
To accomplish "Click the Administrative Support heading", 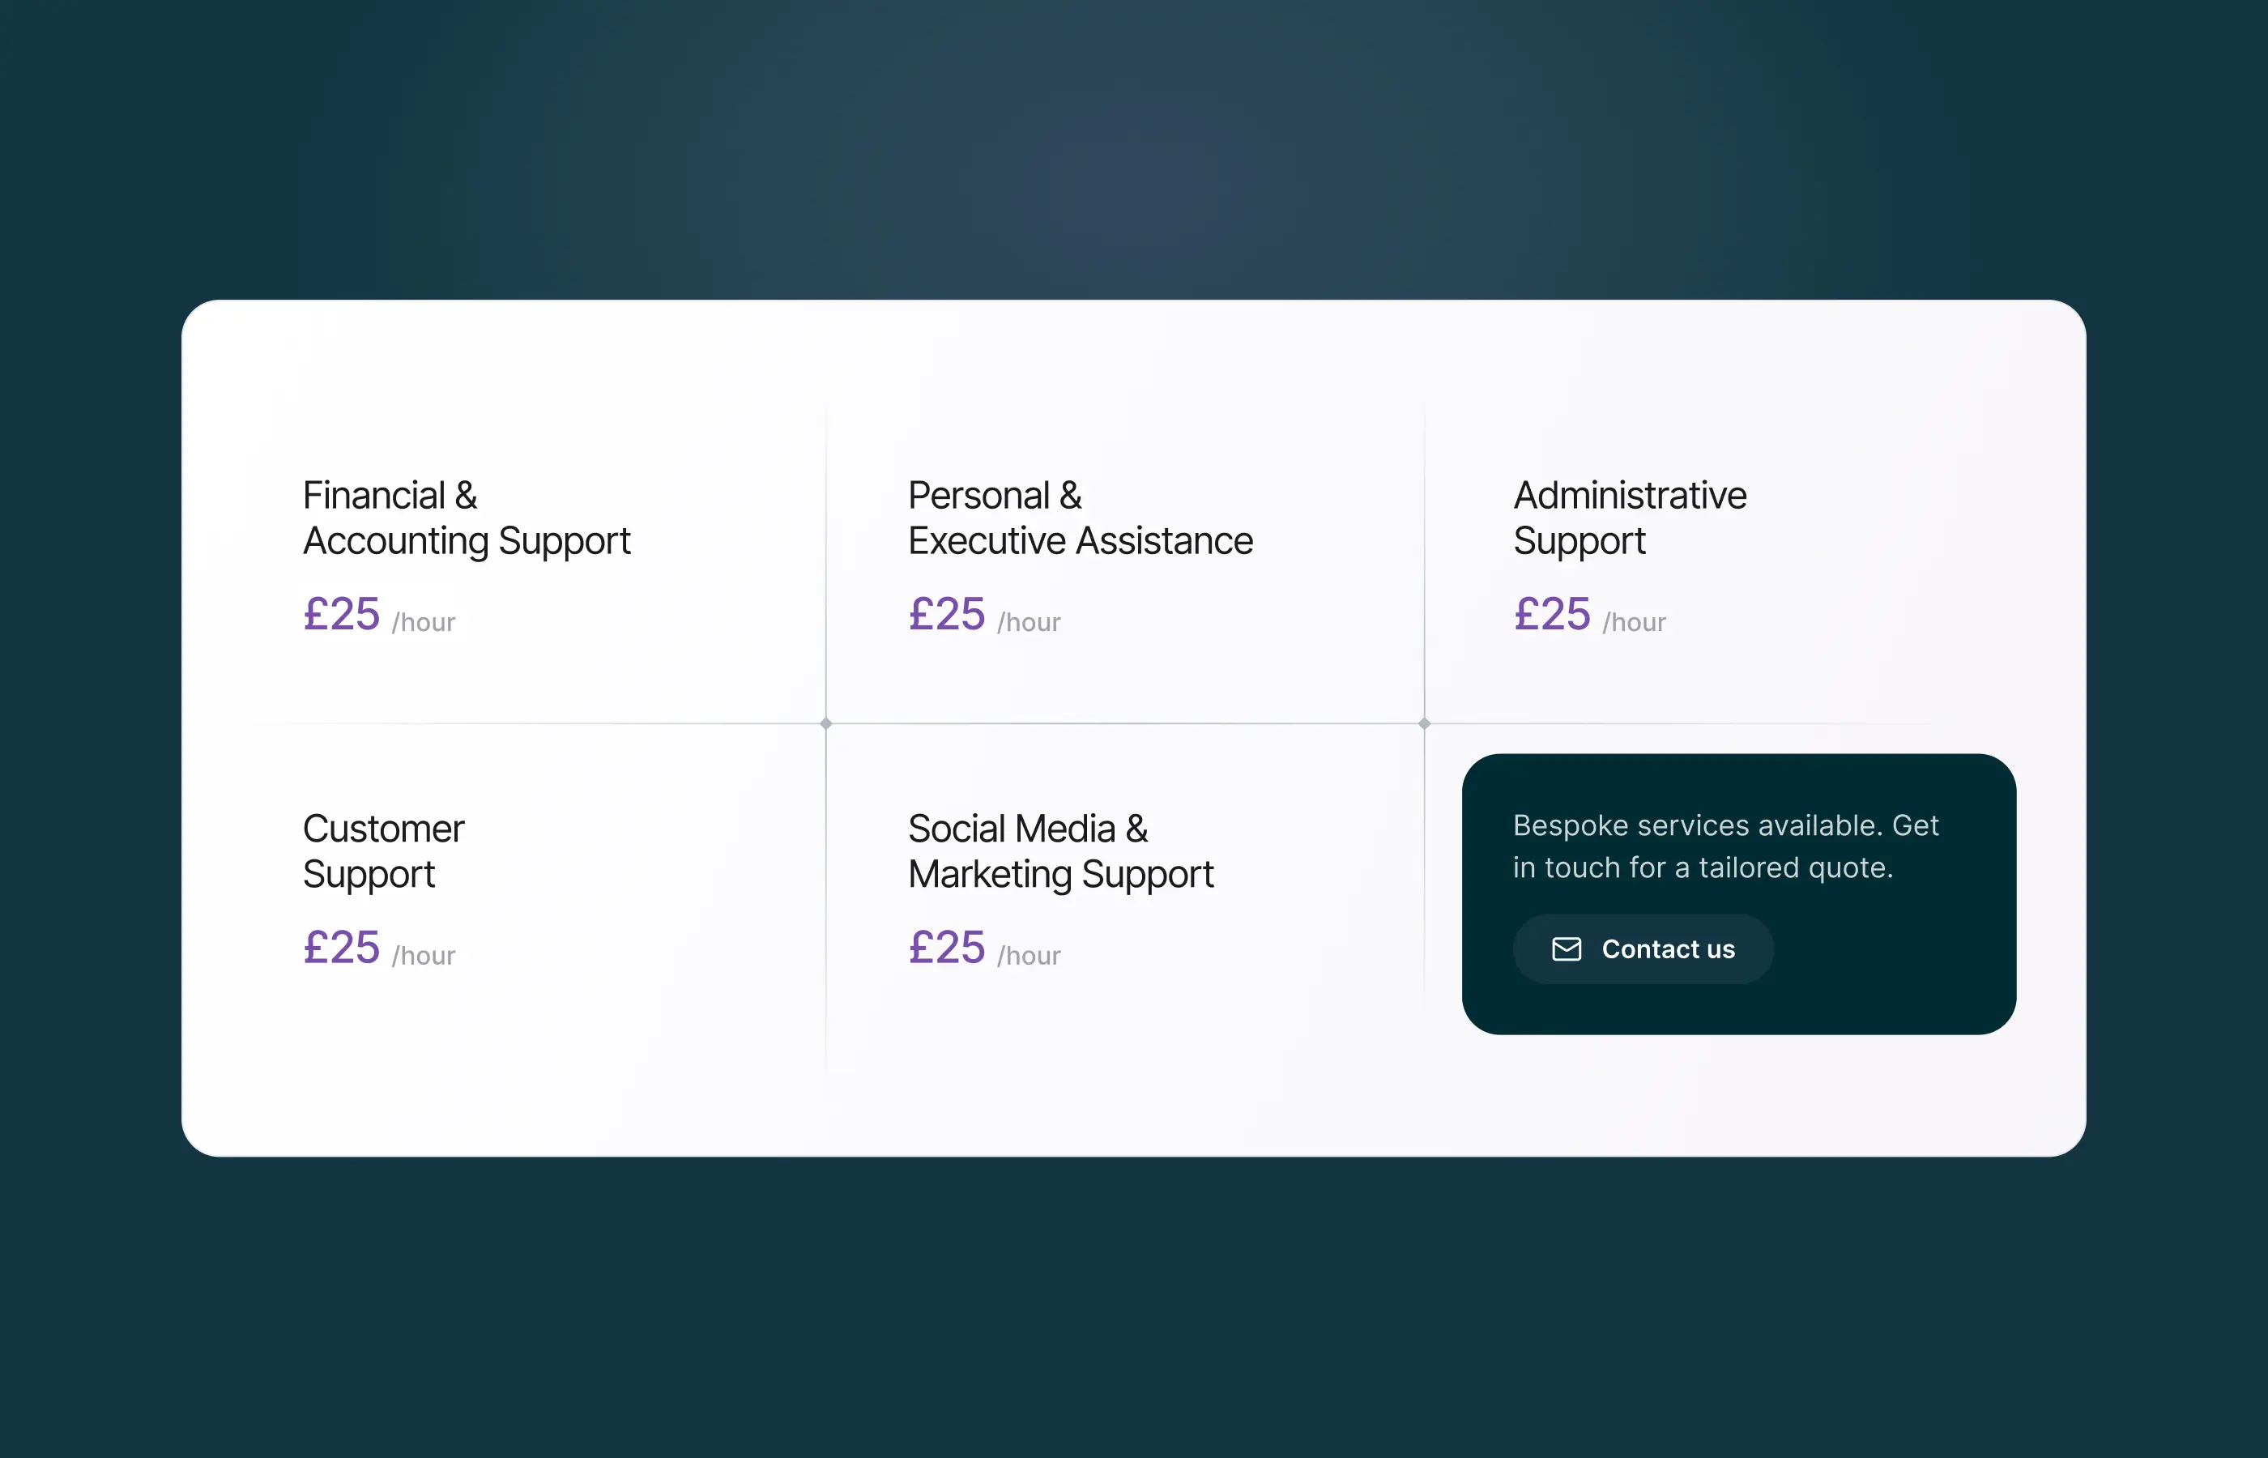I will tap(1629, 518).
